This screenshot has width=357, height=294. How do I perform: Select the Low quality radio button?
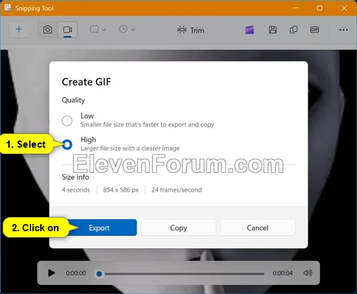click(x=67, y=120)
